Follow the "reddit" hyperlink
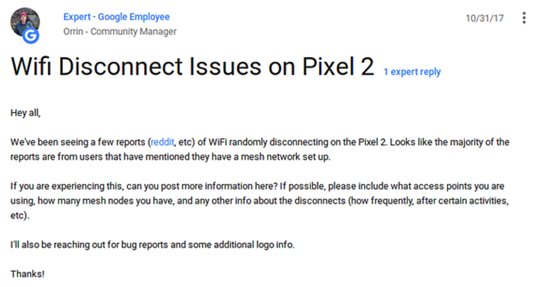The height and width of the screenshot is (287, 537). coord(163,142)
